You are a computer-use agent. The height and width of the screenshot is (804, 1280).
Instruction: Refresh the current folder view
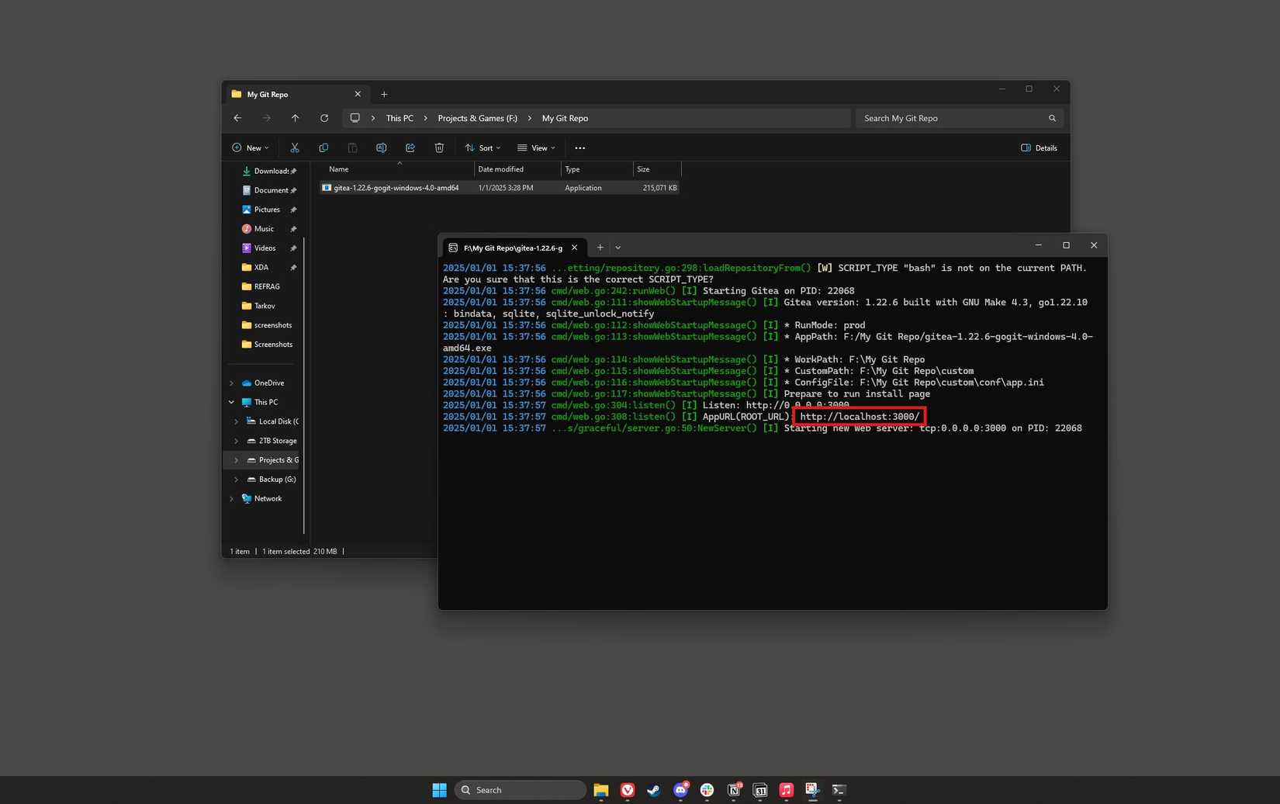point(324,118)
